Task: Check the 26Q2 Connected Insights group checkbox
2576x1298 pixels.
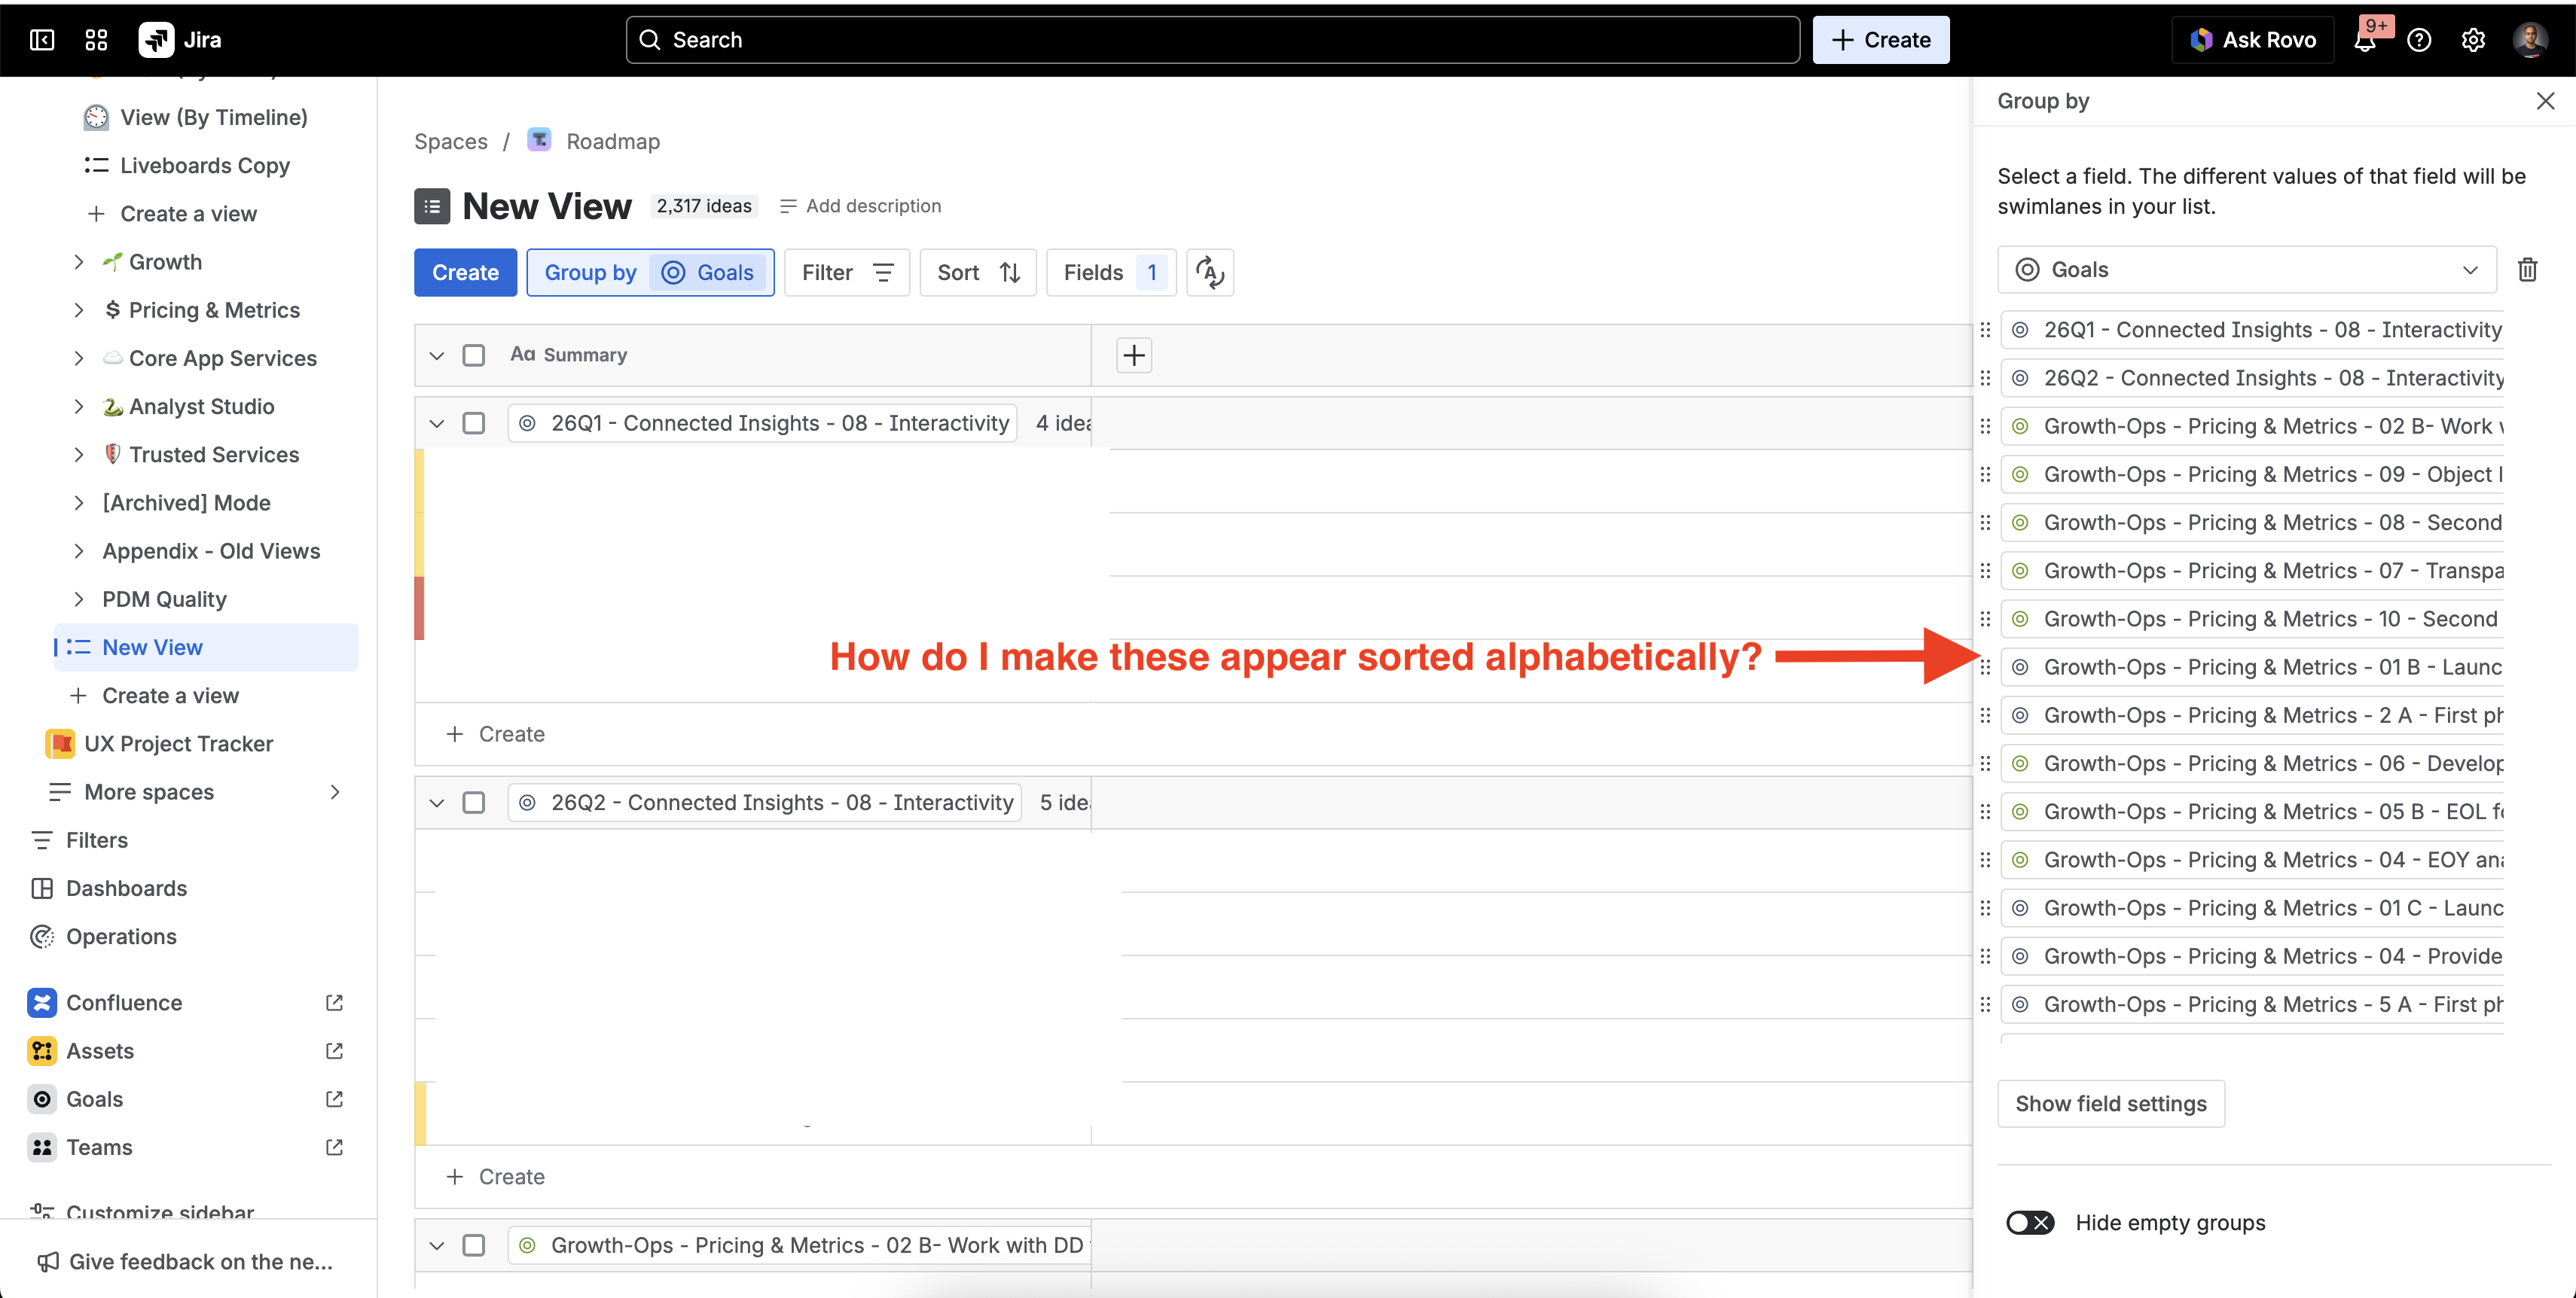Action: (x=474, y=803)
